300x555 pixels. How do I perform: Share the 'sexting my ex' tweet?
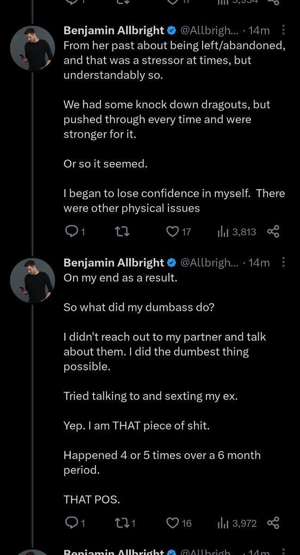[x=274, y=523]
